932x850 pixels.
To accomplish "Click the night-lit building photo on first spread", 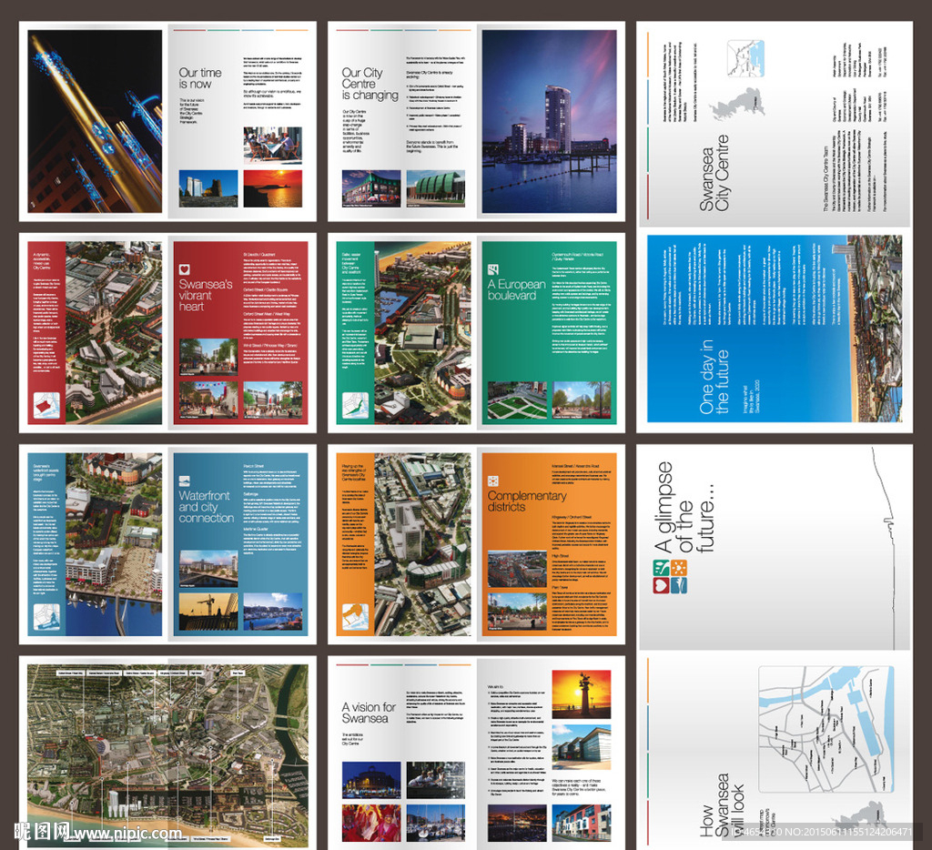I will [95, 121].
